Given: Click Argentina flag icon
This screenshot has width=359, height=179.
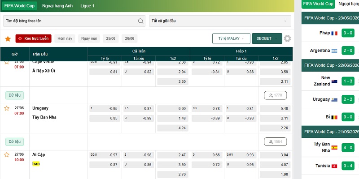Looking at the screenshot, I should (334, 51).
